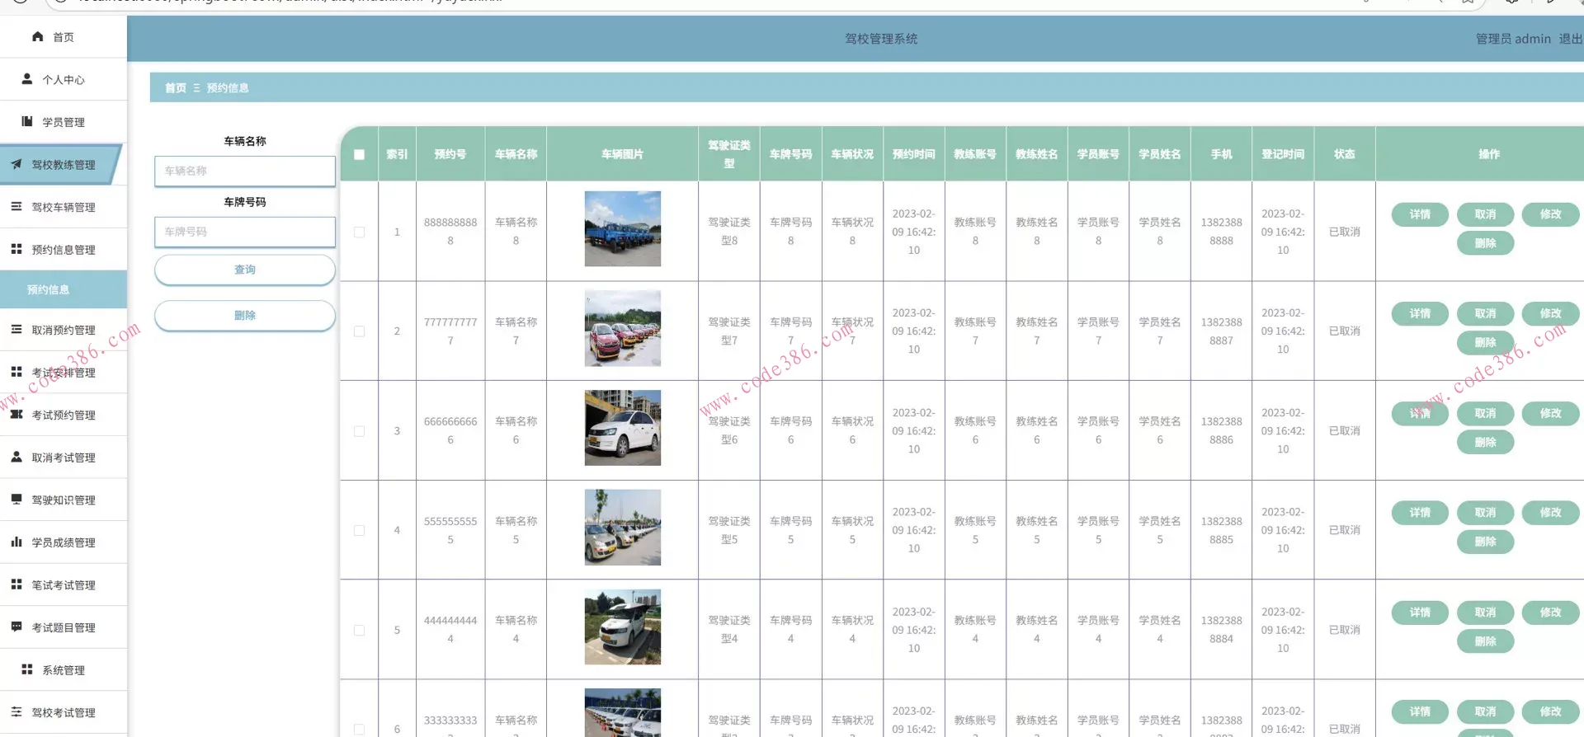Click the paper plane icon for 驾校教练管理

pyautogui.click(x=16, y=164)
